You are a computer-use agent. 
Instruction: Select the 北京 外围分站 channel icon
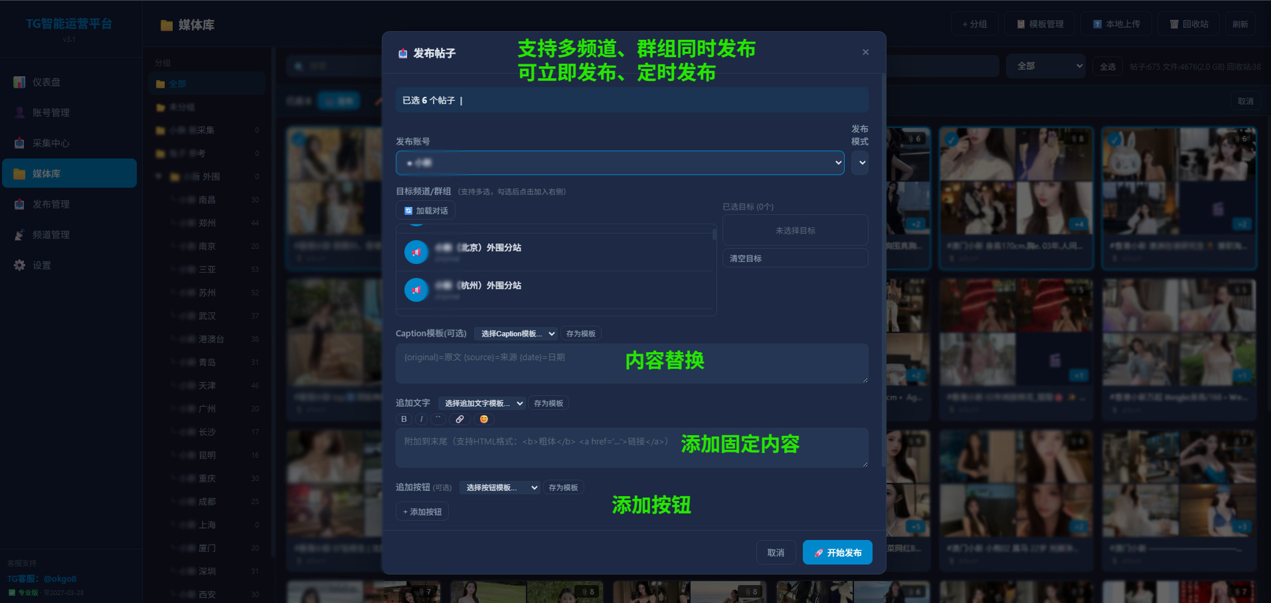[416, 252]
